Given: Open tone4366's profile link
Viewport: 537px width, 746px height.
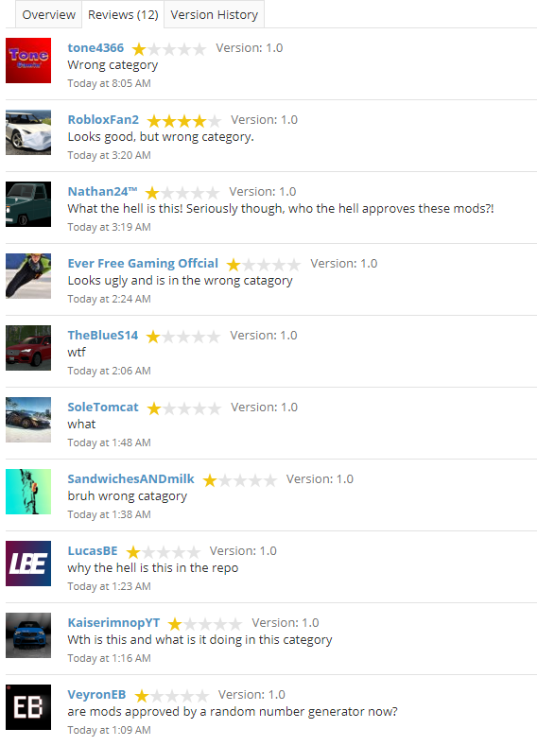Looking at the screenshot, I should coord(95,48).
